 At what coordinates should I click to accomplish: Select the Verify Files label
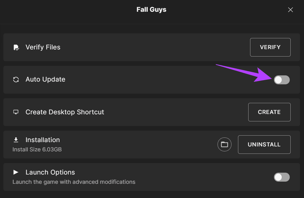(x=43, y=47)
